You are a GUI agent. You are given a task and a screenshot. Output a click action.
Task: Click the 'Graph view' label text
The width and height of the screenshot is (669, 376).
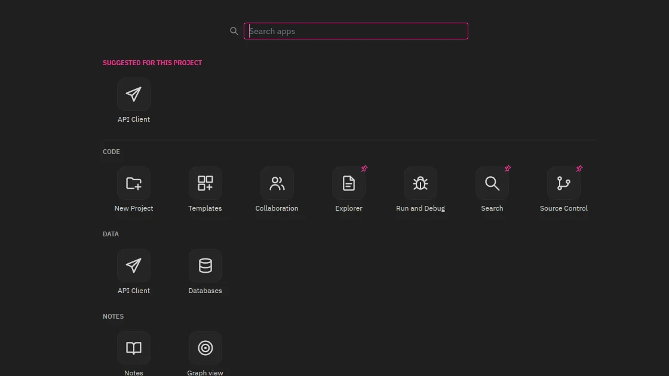[205, 372]
